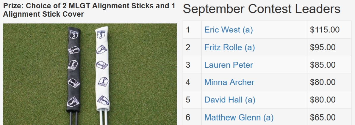The width and height of the screenshot is (355, 125).
Task: Click the $95.00 earnings amount
Action: pyautogui.click(x=323, y=47)
